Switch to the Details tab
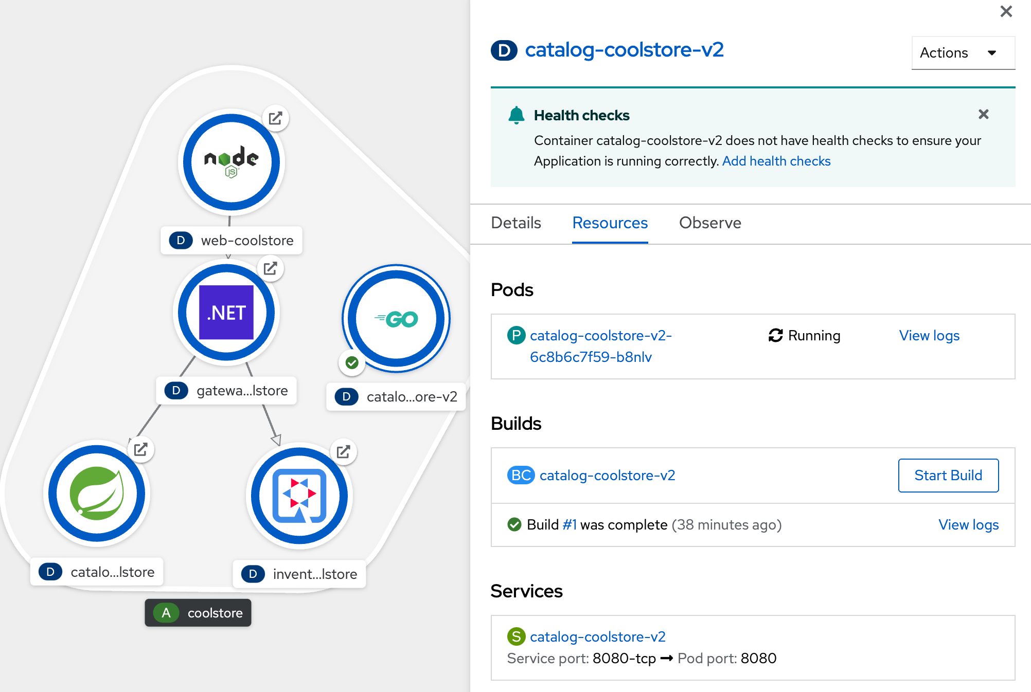The image size is (1031, 692). coord(515,223)
